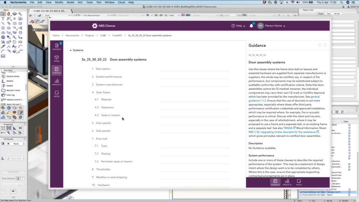Open macOS Spotlight search
This screenshot has height=202, width=359.
point(341,2)
